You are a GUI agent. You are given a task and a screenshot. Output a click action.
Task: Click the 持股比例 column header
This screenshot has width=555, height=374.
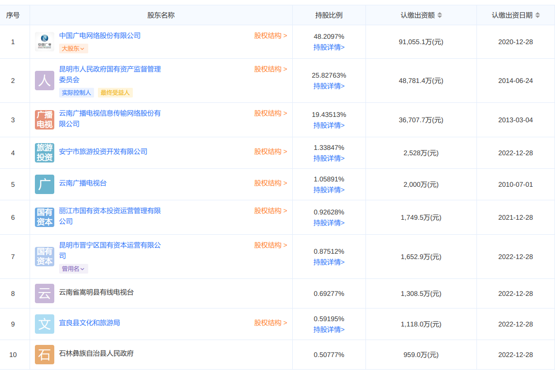[329, 15]
